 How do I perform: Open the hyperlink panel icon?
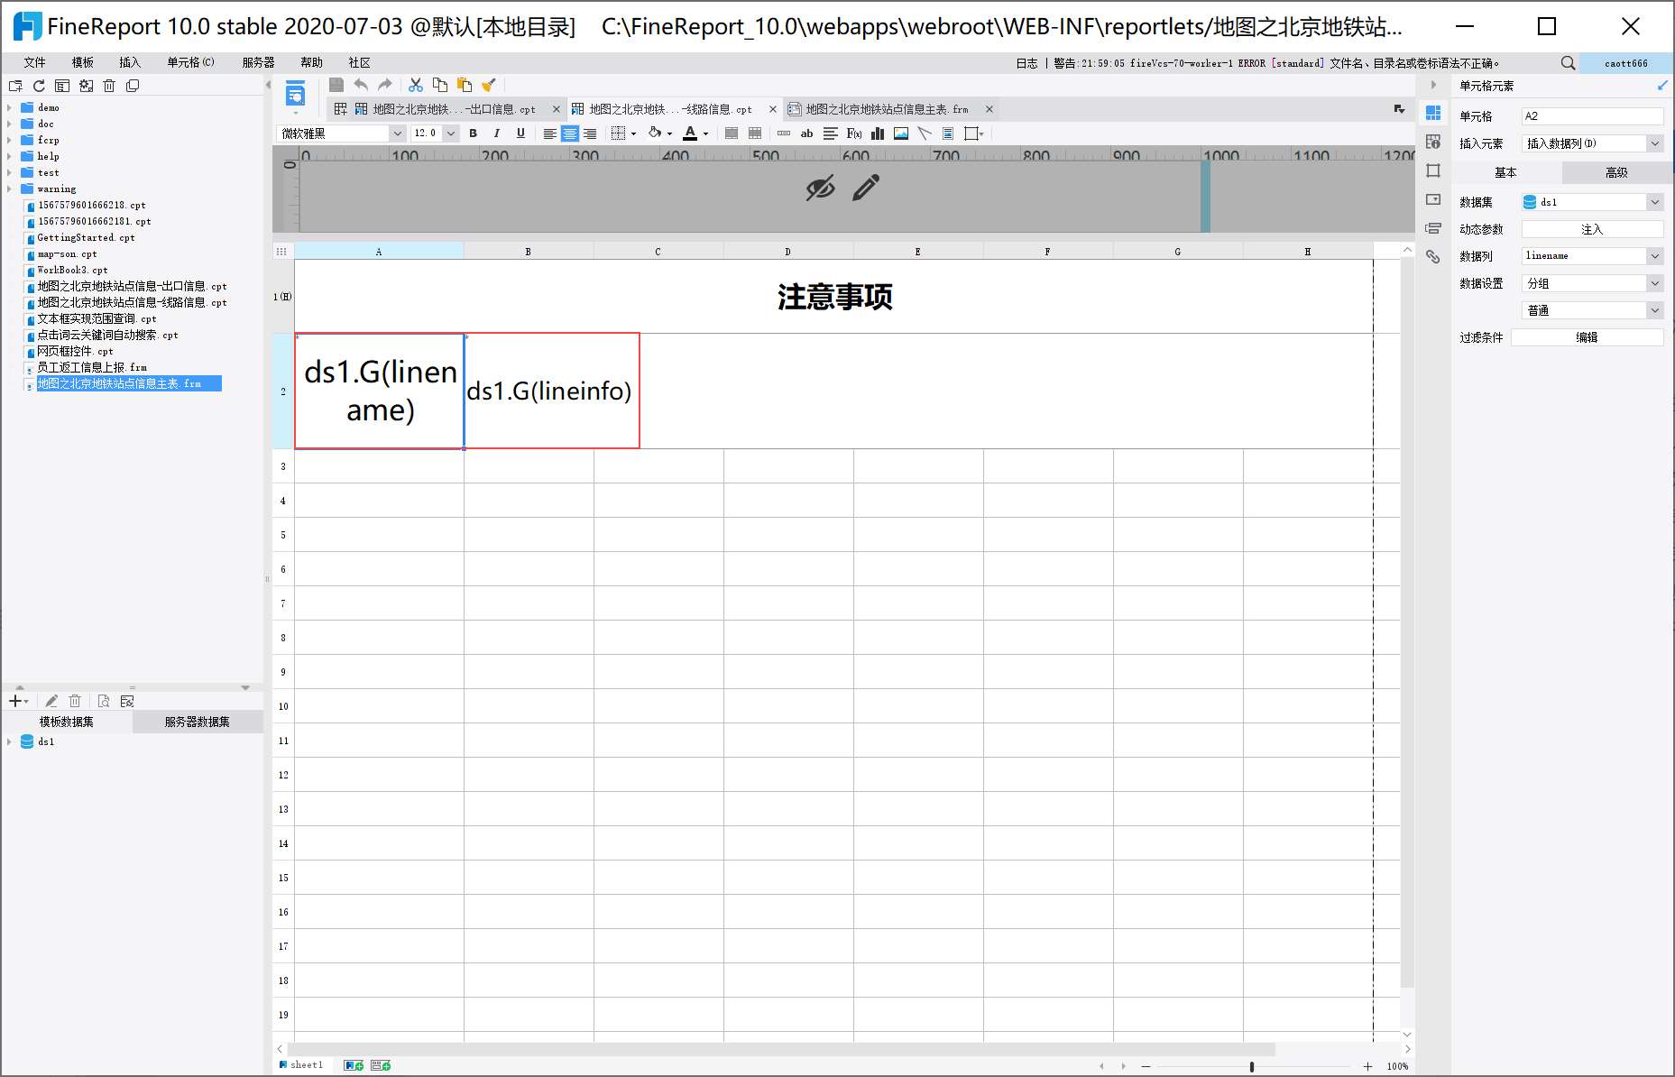1433,257
